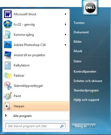Image resolution: width=111 pixels, height=135 pixels.
Task: Open the Komma igång icon
Action: [7, 35]
